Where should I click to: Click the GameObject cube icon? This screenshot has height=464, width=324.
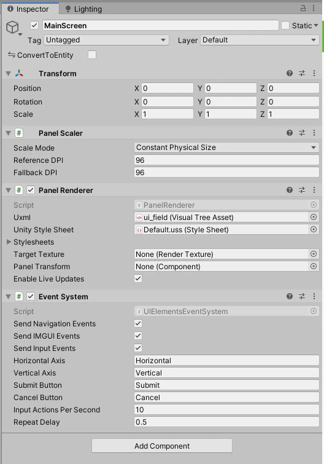click(x=13, y=27)
